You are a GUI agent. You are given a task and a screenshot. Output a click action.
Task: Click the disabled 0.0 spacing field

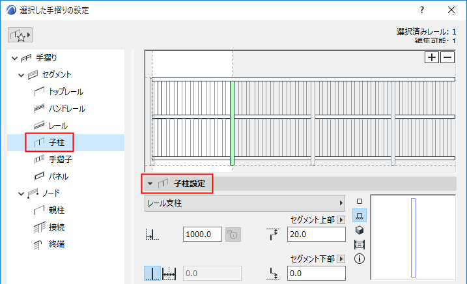click(x=212, y=274)
